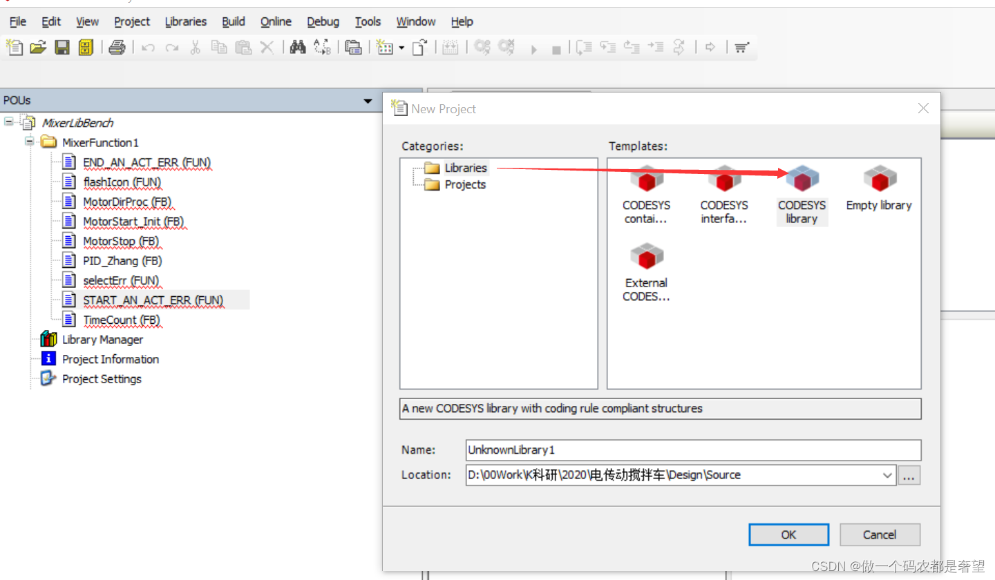The image size is (995, 580).
Task: Click the Run to Cursor debug icon
Action: tap(656, 48)
